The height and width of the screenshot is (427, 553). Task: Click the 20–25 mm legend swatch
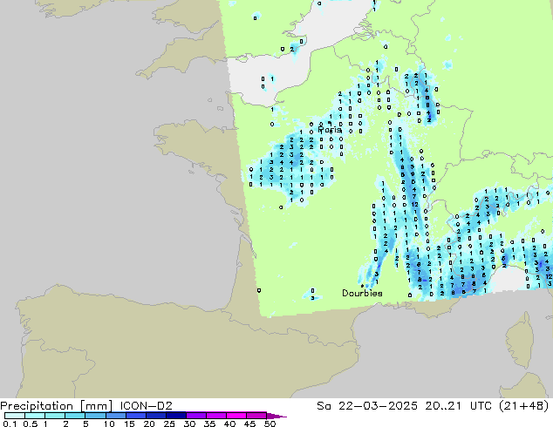(155, 416)
